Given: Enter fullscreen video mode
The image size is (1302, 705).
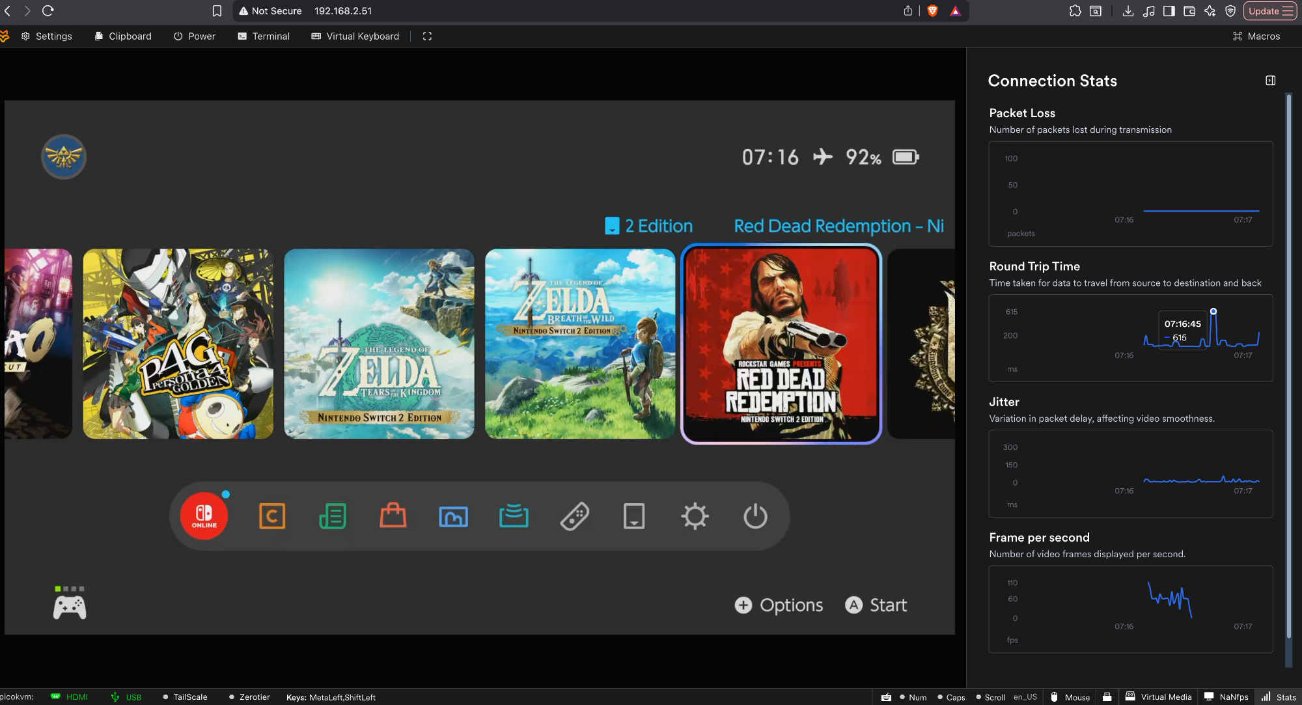Looking at the screenshot, I should (x=427, y=36).
